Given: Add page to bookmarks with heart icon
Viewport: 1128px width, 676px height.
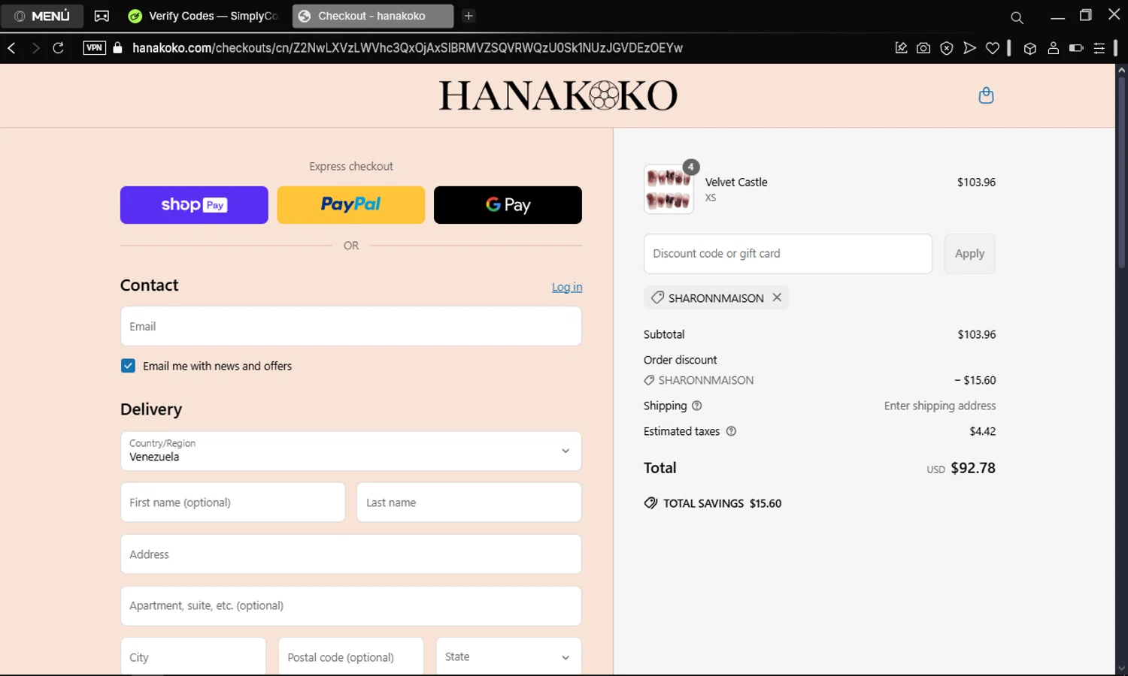Looking at the screenshot, I should [x=993, y=48].
